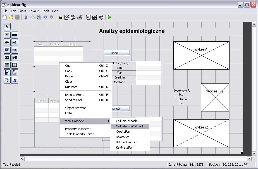Choose the Check Box component tool

15,42
